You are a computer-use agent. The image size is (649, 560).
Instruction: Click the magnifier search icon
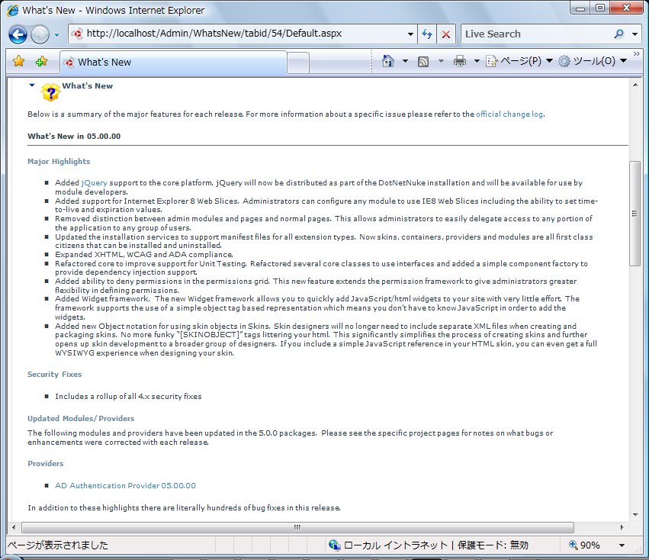618,34
